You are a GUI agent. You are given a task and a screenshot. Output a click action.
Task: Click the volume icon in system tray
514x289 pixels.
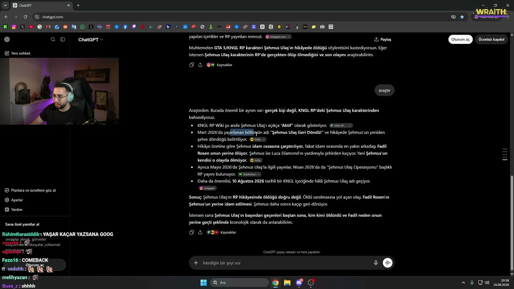(487, 283)
